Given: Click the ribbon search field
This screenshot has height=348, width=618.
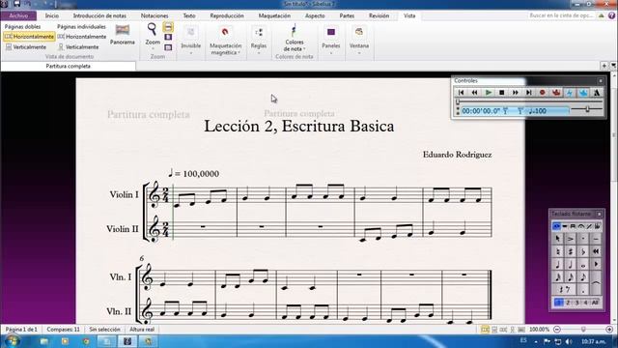Looking at the screenshot, I should 561,15.
